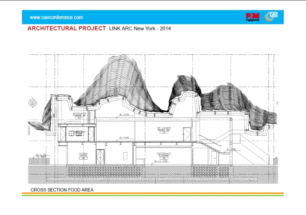
Task: Click the CROSS SECTION FOOD AREA caption
Action: coord(62,190)
